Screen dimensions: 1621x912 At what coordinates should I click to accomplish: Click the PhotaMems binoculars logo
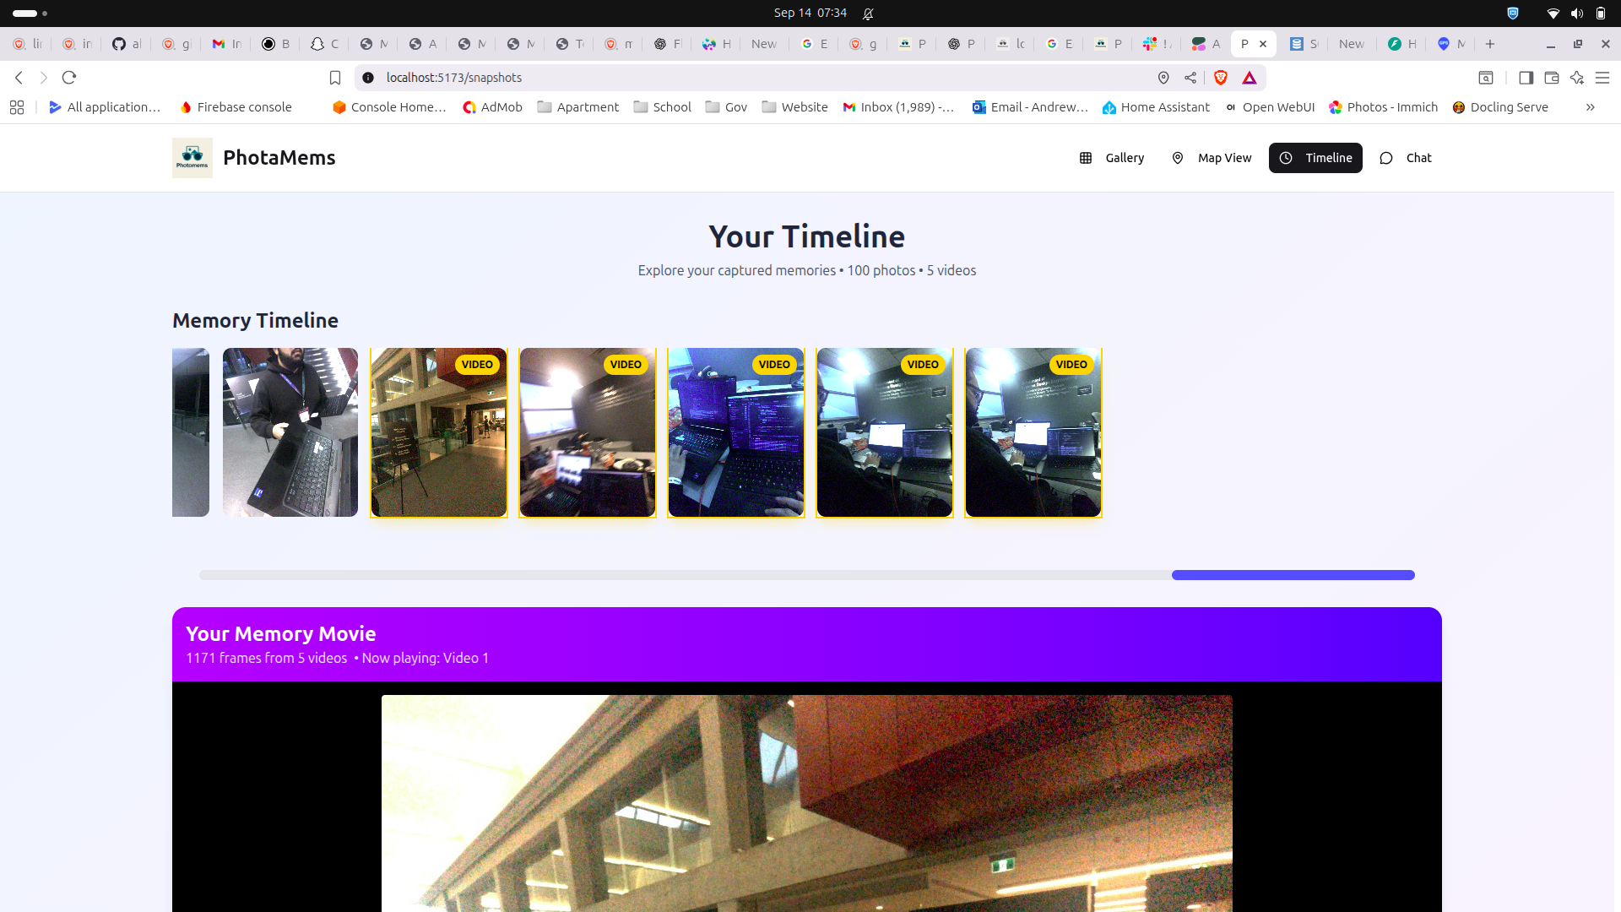pyautogui.click(x=192, y=158)
